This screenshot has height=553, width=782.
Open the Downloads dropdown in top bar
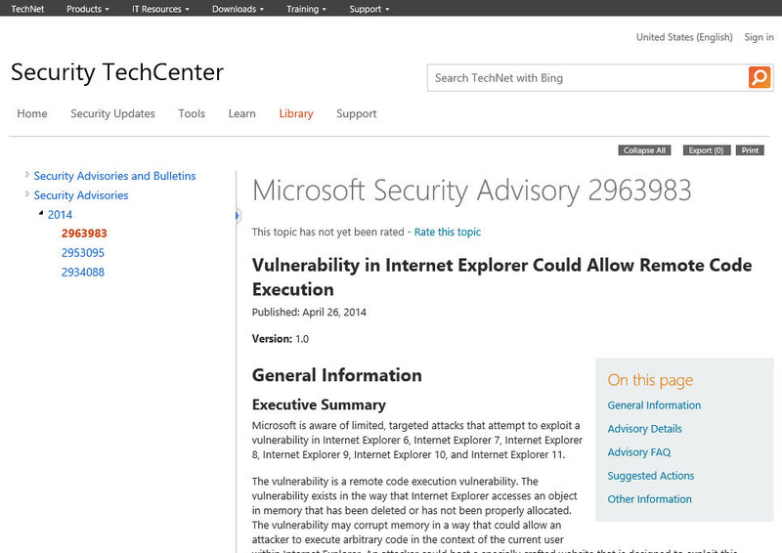pyautogui.click(x=238, y=9)
